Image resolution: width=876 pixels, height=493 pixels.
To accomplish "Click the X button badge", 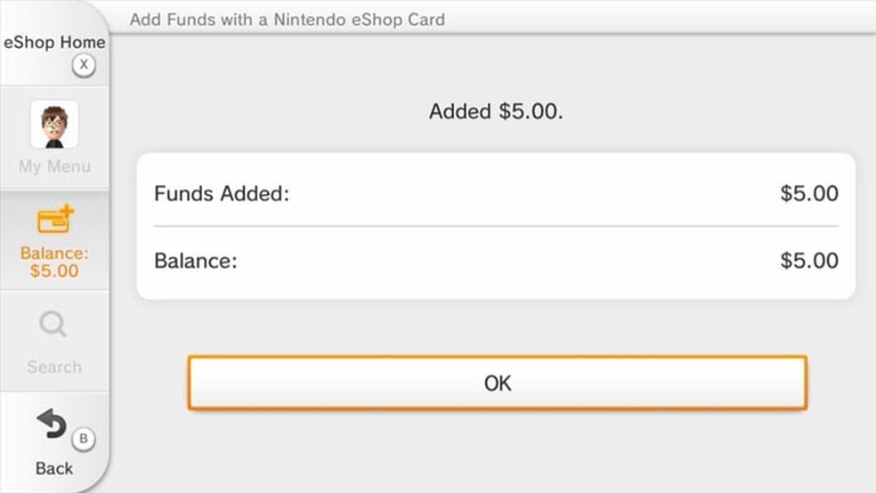I will (x=83, y=64).
